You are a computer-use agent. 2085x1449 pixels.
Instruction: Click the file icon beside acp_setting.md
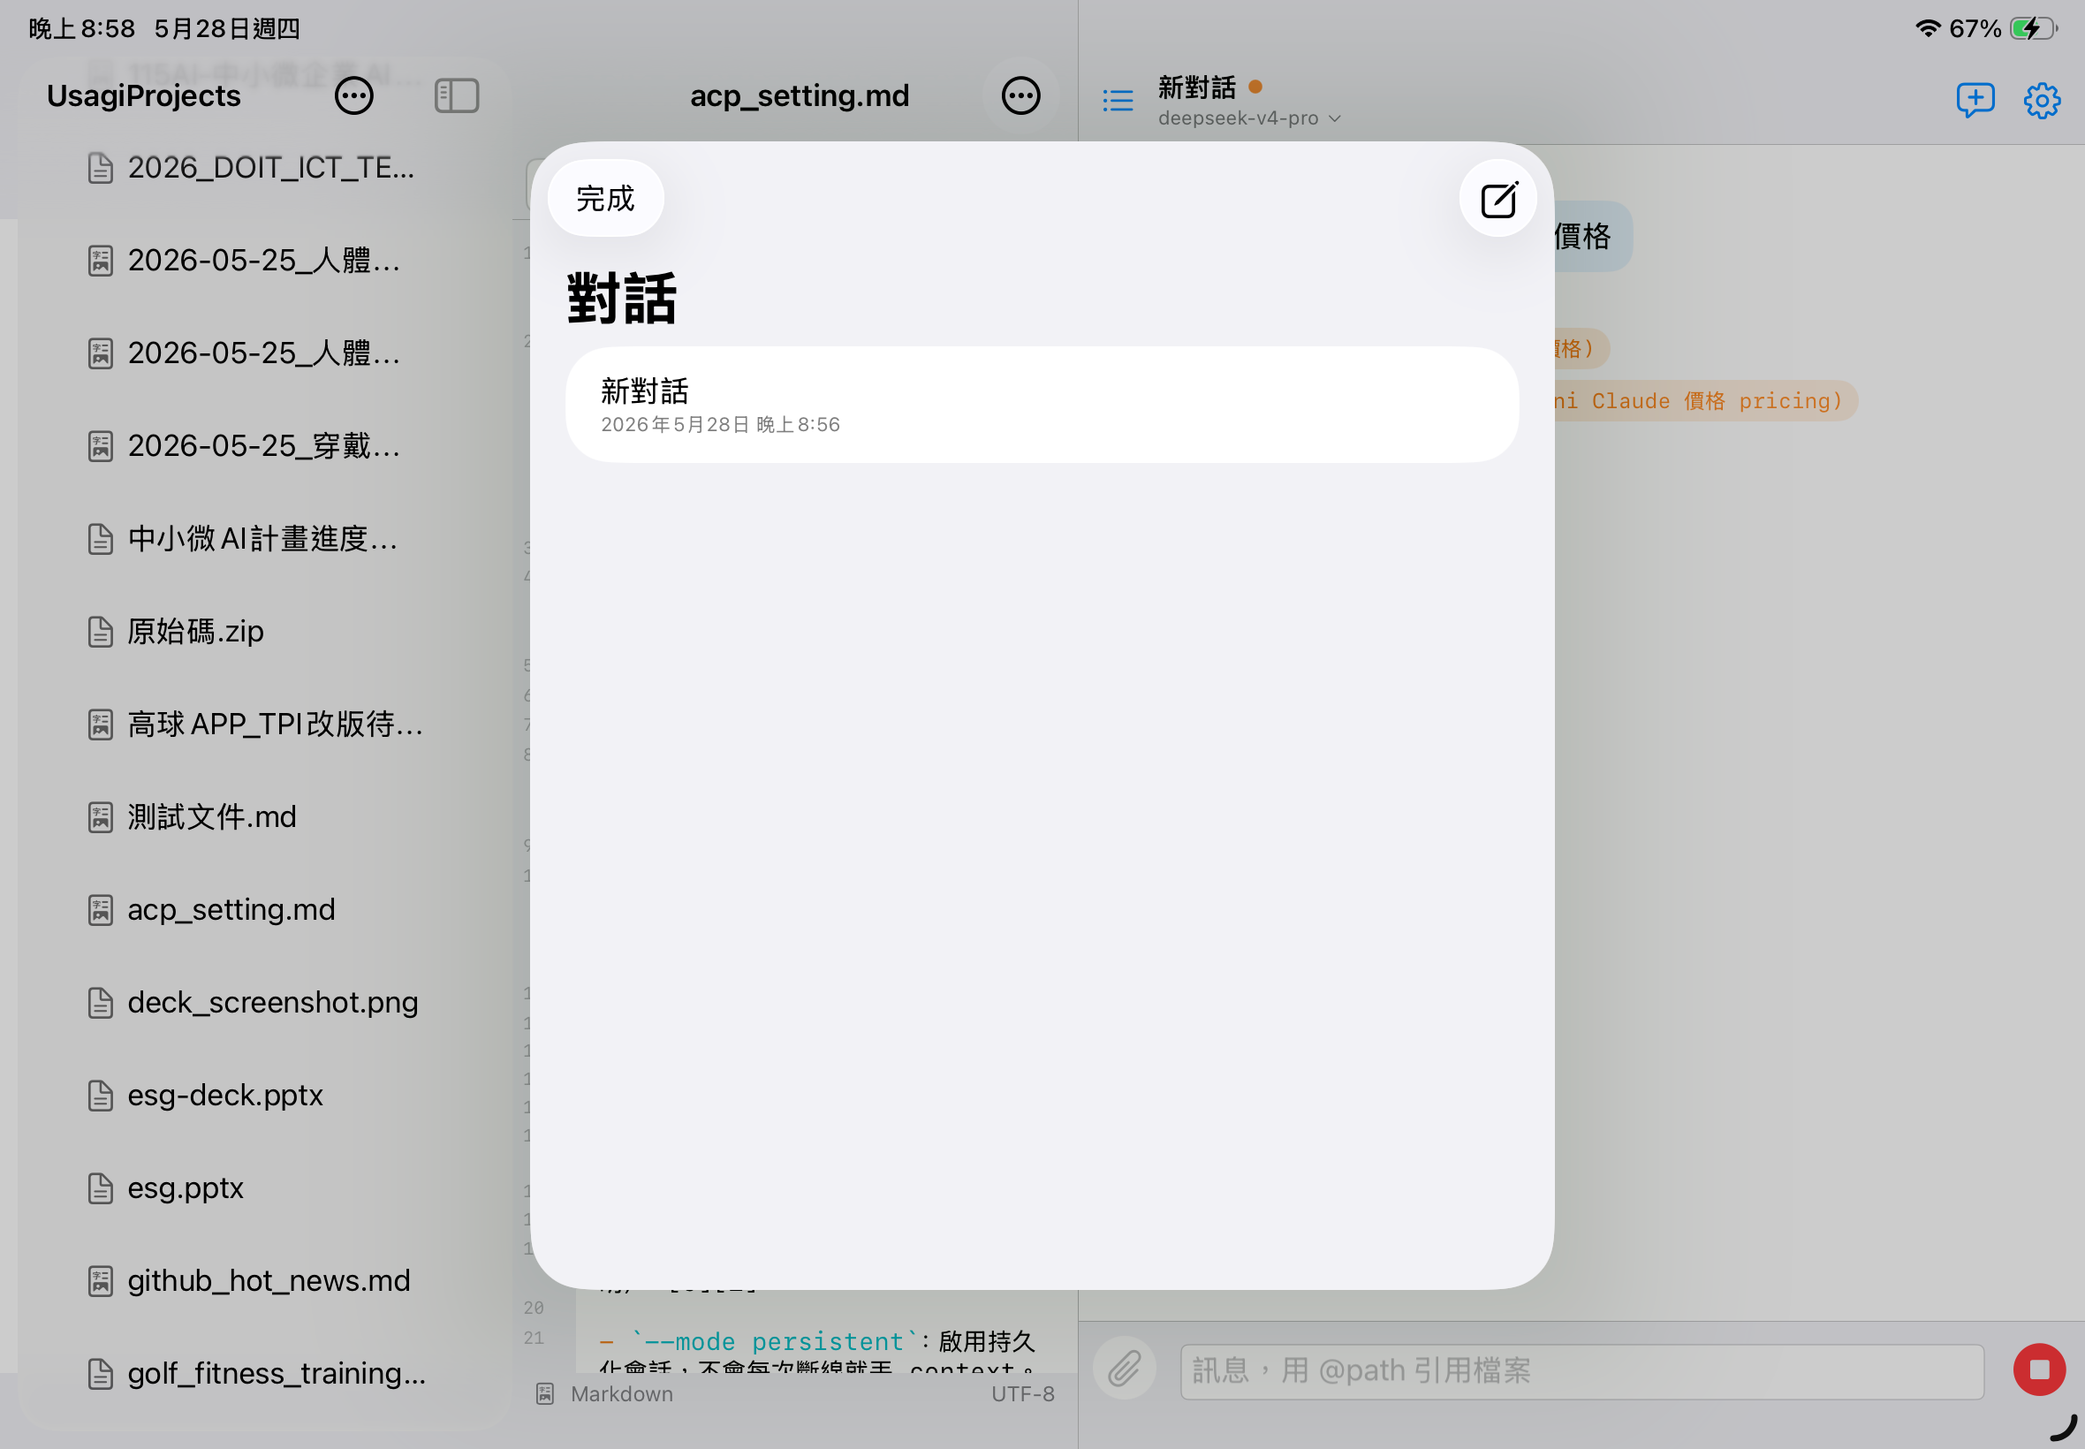click(x=100, y=910)
